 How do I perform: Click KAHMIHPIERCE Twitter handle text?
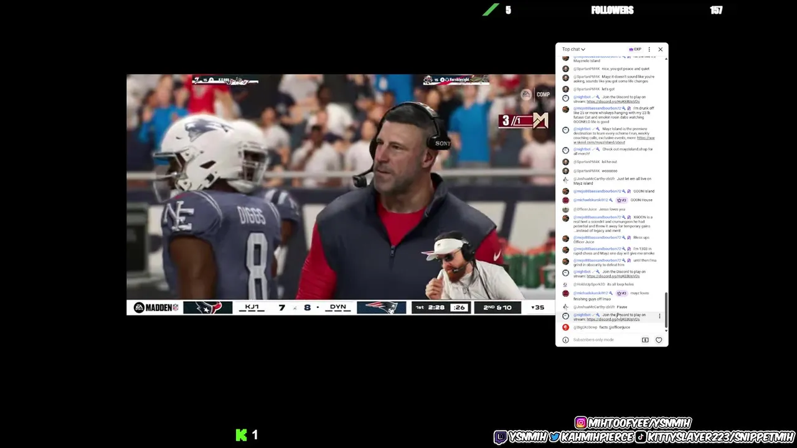(597, 437)
